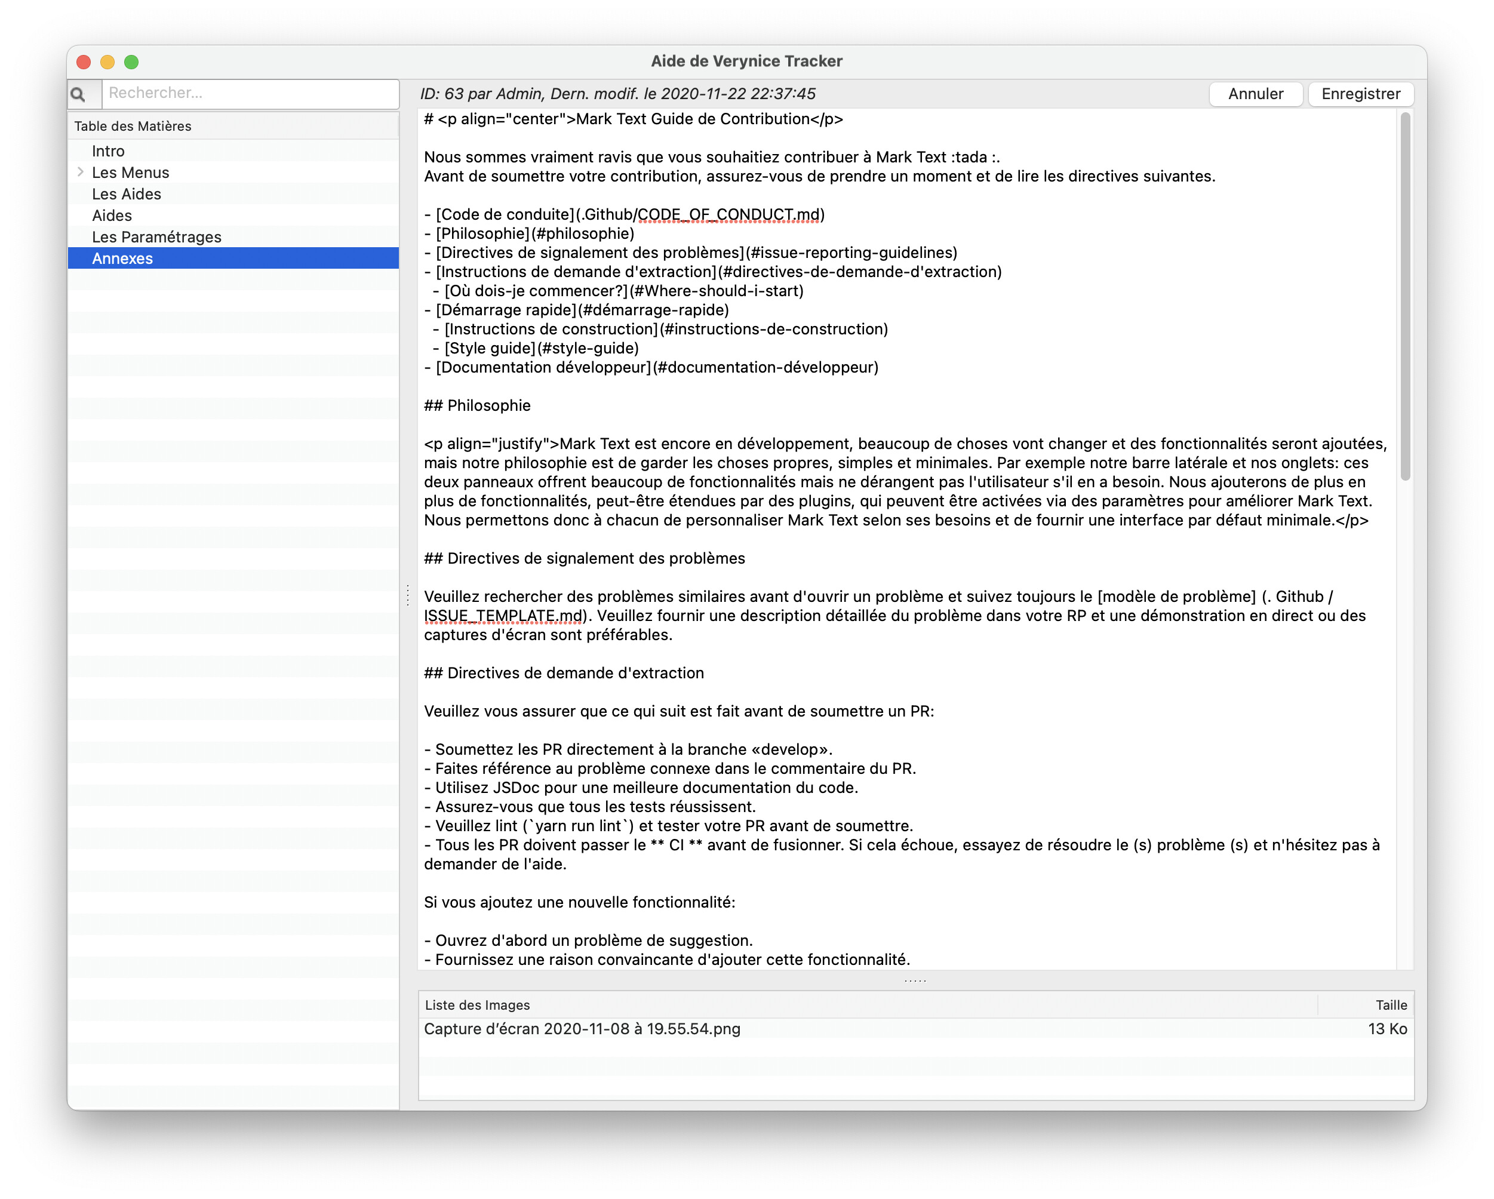This screenshot has width=1494, height=1199.
Task: Click the 'Ouvrez d'abord un problème de suggestion' line
Action: 588,940
